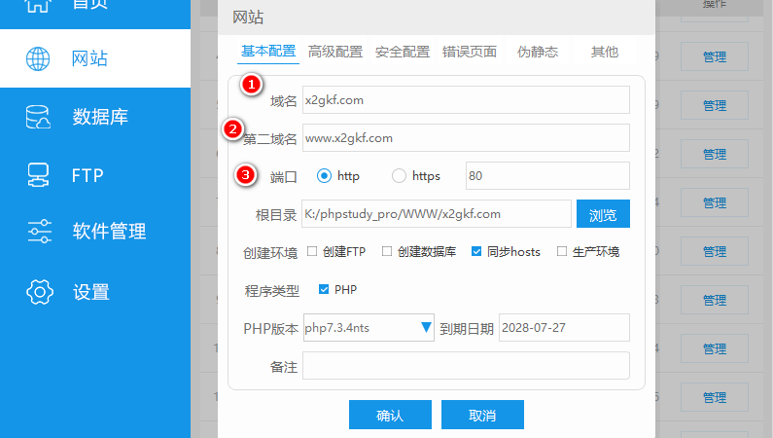The width and height of the screenshot is (773, 438).
Task: Open the 数据库 database icon
Action: point(39,117)
